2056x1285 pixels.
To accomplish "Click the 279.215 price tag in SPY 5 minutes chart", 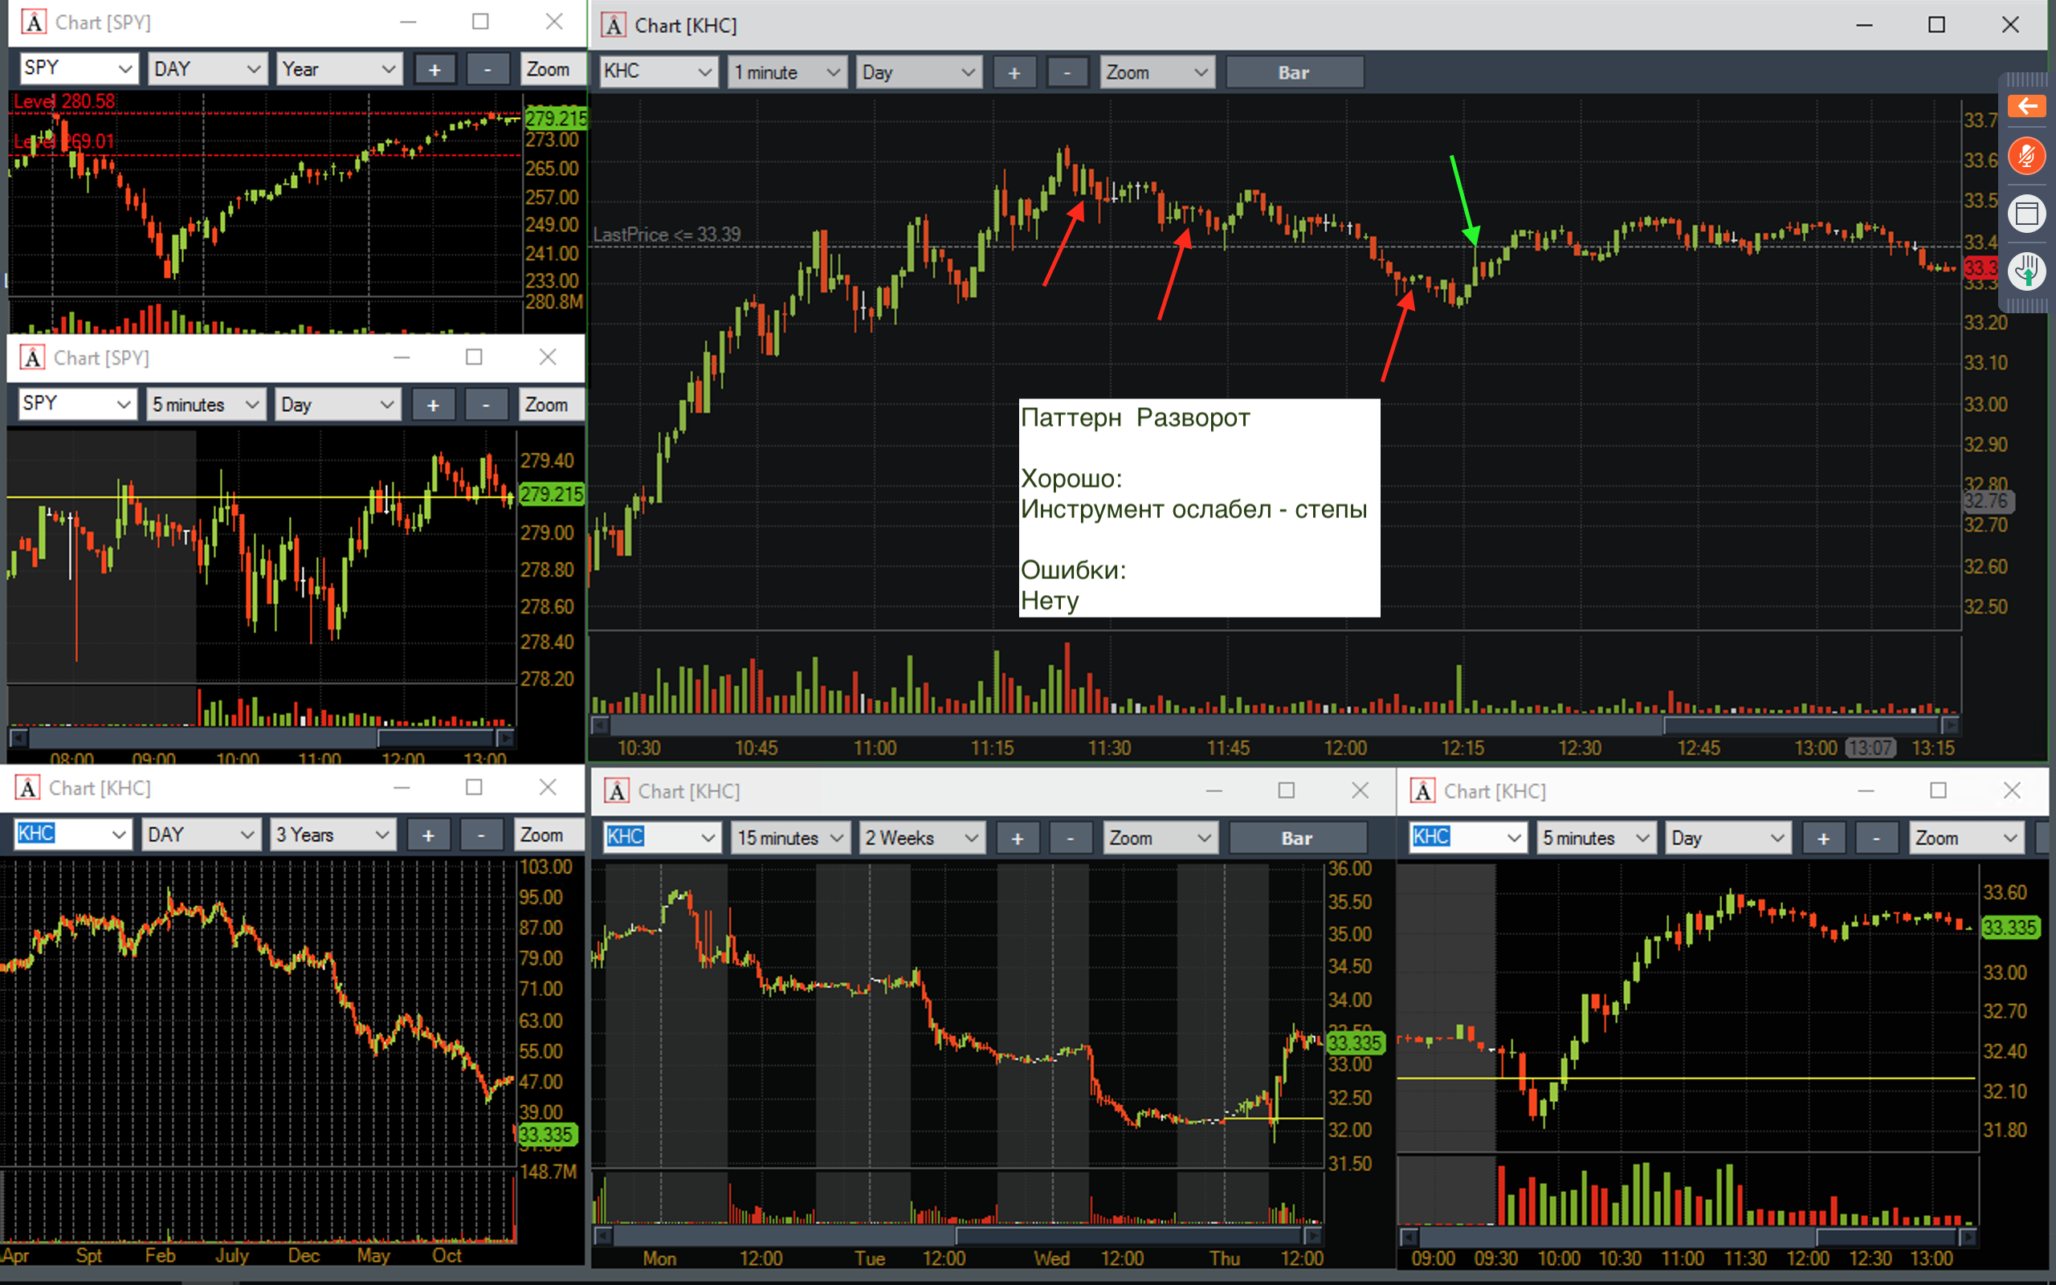I will tap(553, 494).
